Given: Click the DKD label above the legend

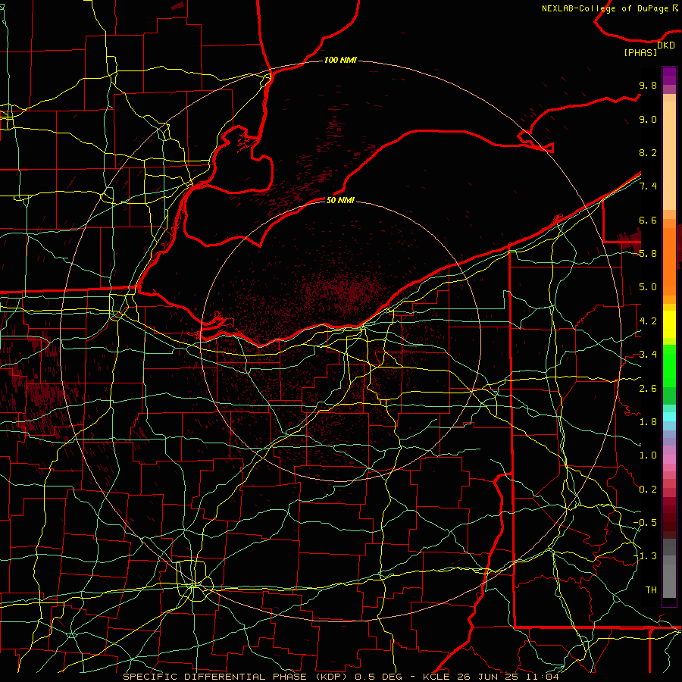Looking at the screenshot, I should click(666, 45).
